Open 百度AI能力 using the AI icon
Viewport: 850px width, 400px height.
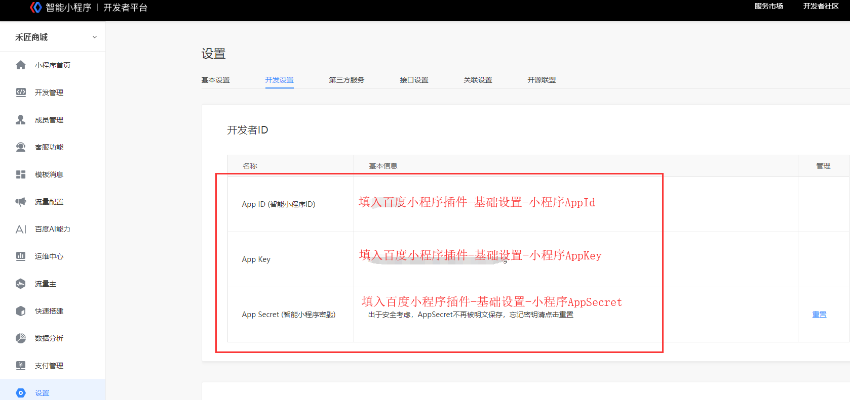[x=21, y=229]
